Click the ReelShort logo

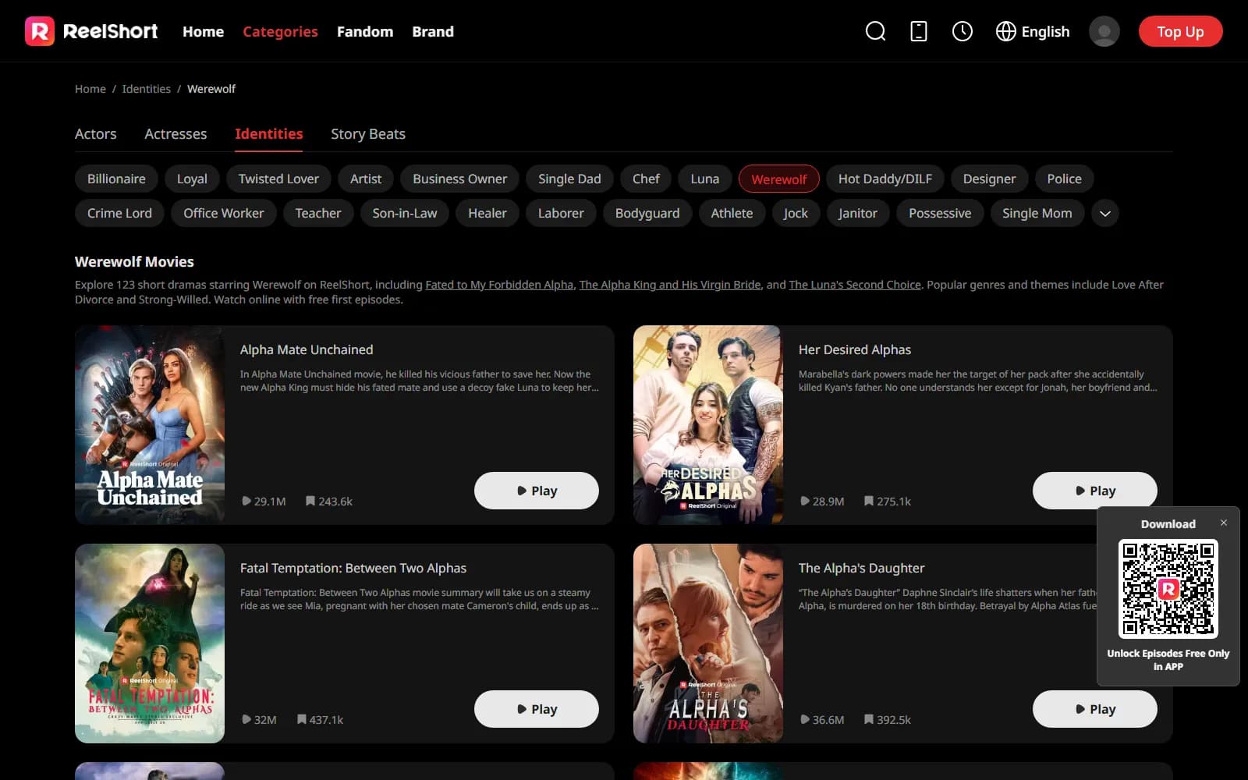point(91,31)
